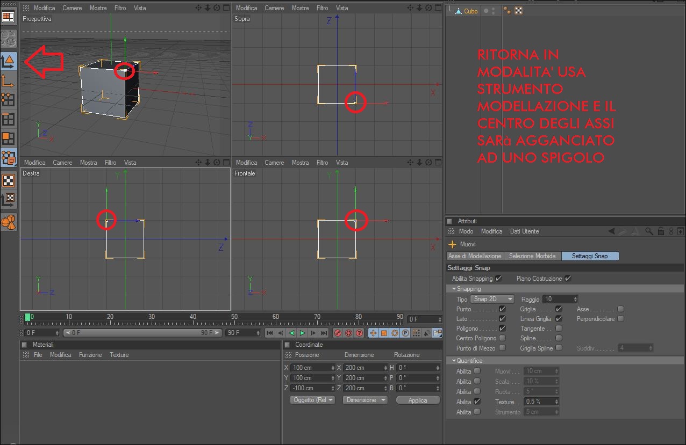Click the checkered texture tag on Cubo

pyautogui.click(x=518, y=11)
